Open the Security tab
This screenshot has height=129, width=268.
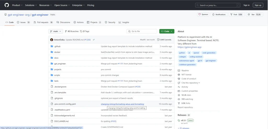110,23
